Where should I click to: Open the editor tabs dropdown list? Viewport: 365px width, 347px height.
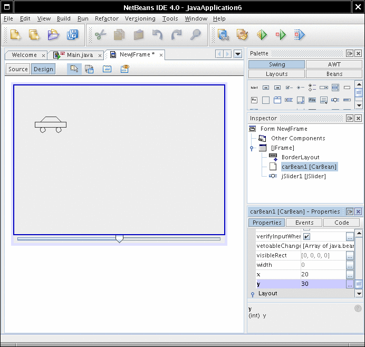(238, 54)
